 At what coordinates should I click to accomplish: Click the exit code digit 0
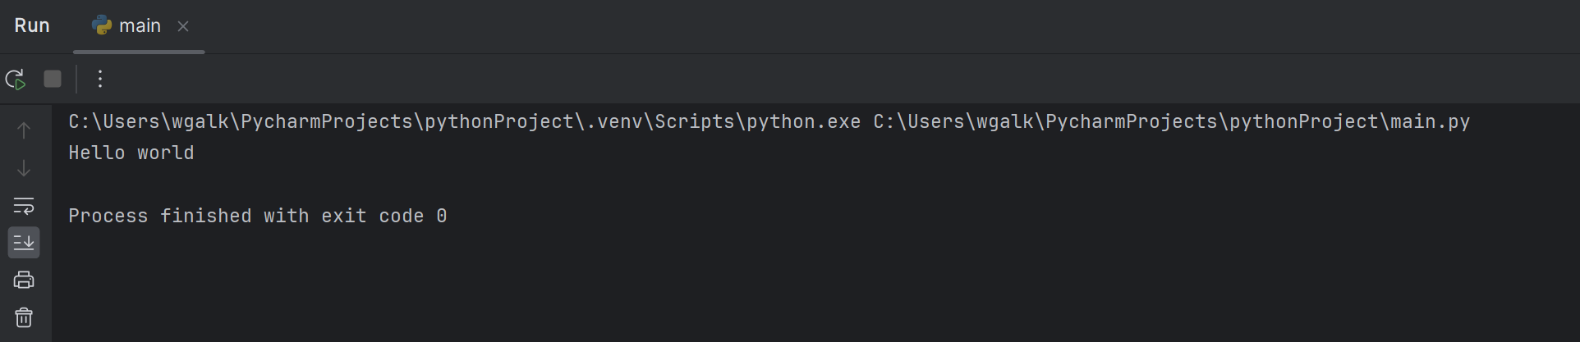tap(442, 217)
